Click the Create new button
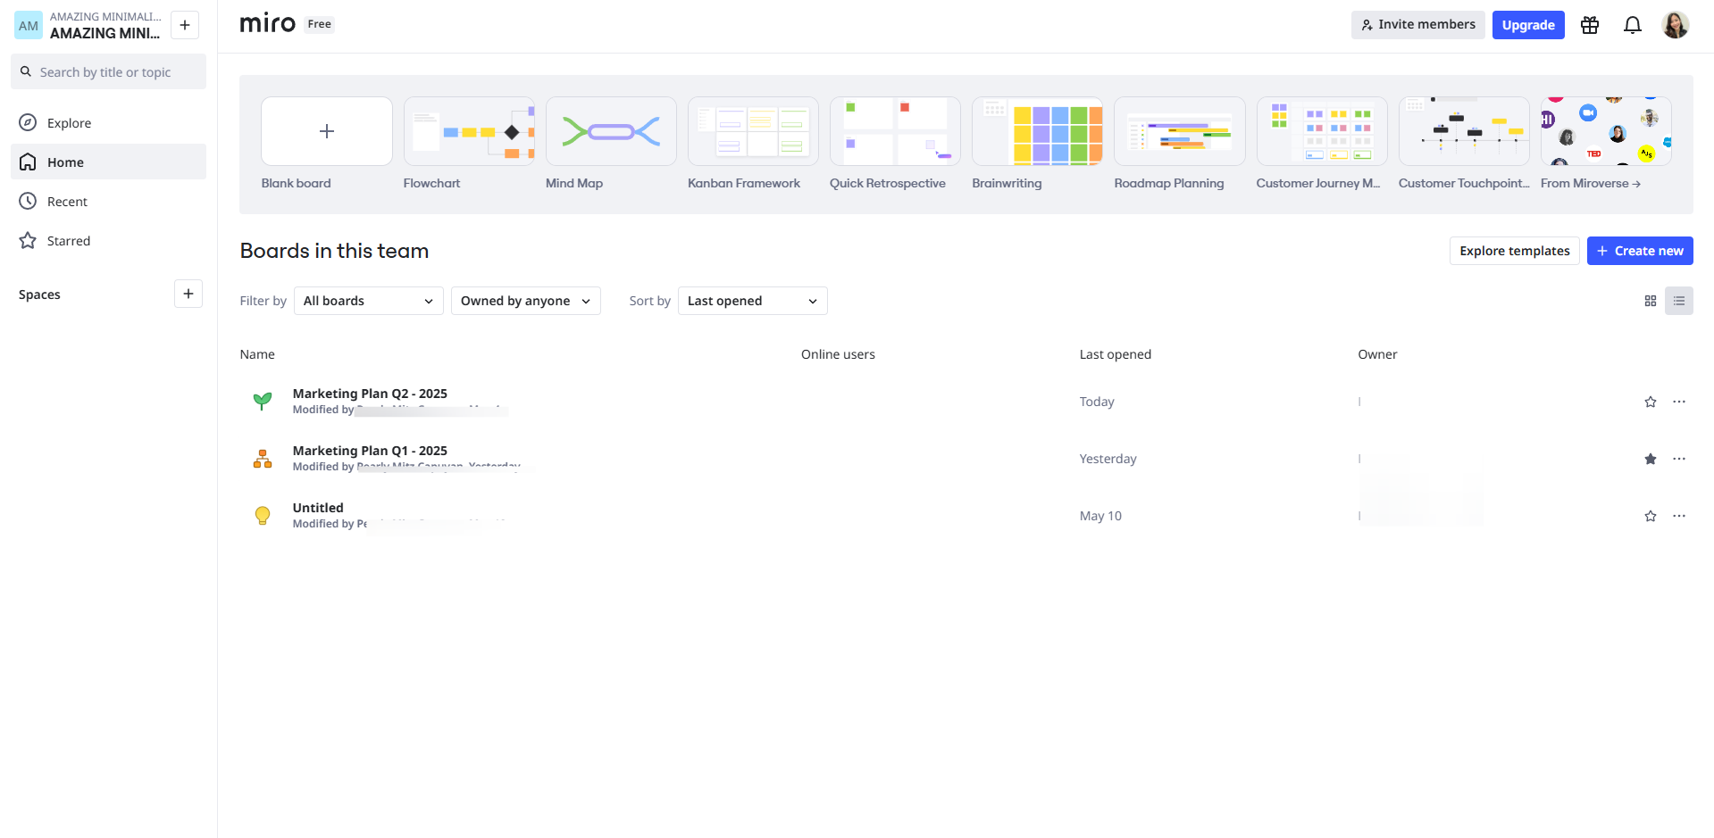This screenshot has height=838, width=1714. click(1639, 251)
